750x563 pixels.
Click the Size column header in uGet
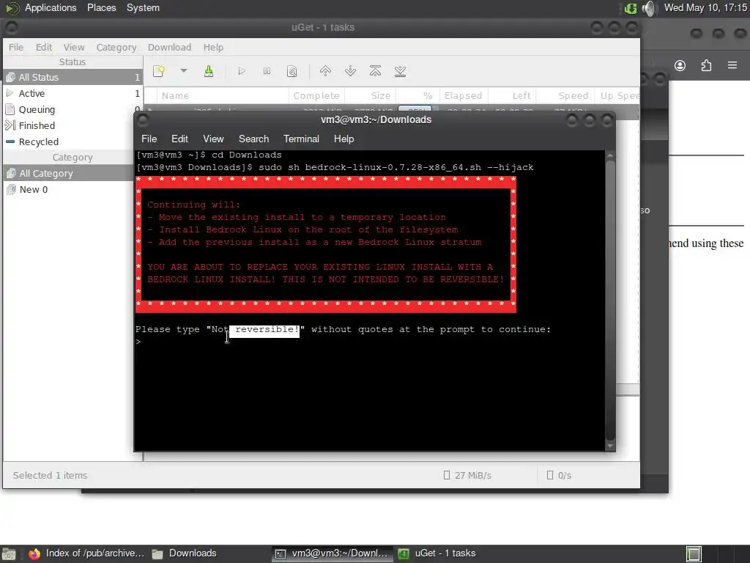[x=370, y=96]
